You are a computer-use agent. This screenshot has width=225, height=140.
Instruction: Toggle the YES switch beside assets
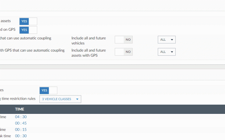click(x=28, y=21)
